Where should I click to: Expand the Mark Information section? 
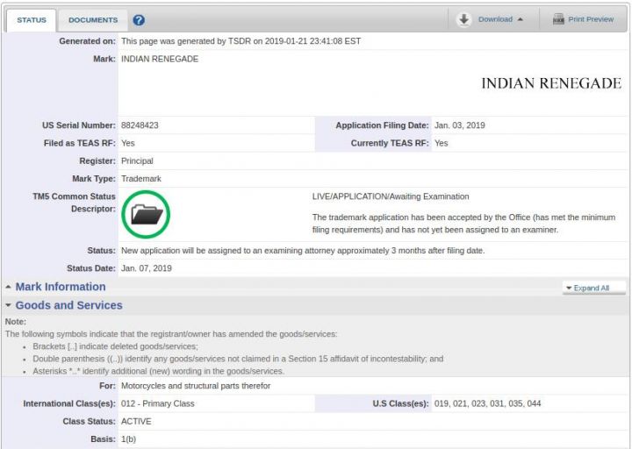tap(60, 287)
